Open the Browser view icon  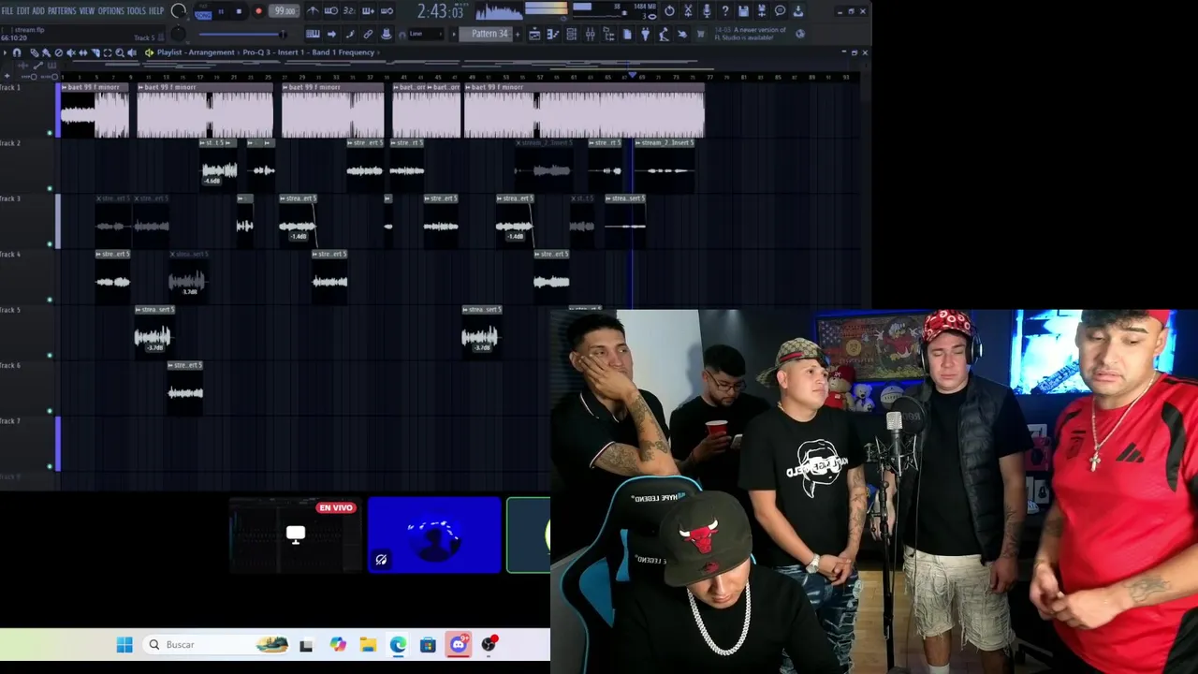pos(608,35)
